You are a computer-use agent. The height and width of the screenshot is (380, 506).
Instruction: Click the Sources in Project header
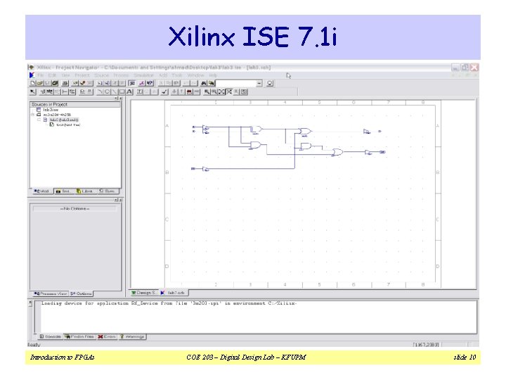click(75, 104)
